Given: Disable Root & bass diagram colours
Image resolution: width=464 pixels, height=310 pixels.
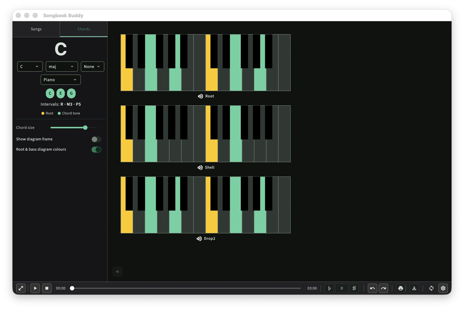Looking at the screenshot, I should tap(96, 149).
